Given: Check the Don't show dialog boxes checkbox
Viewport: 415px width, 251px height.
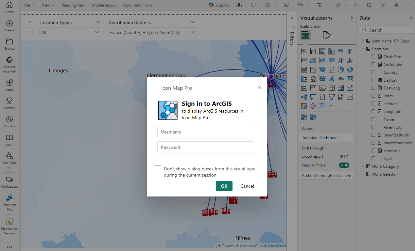Looking at the screenshot, I should coord(158,169).
